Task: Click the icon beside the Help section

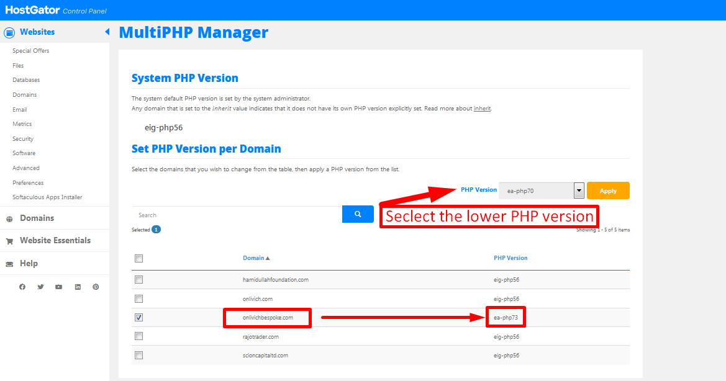Action: click(9, 264)
